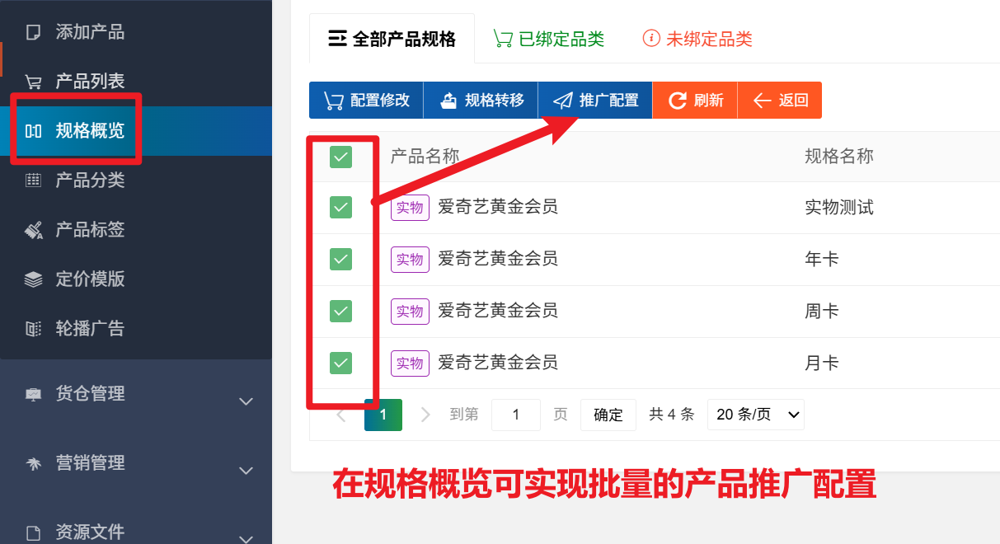Click the refresh icon on 刷新 button
The image size is (1000, 544).
click(x=677, y=101)
